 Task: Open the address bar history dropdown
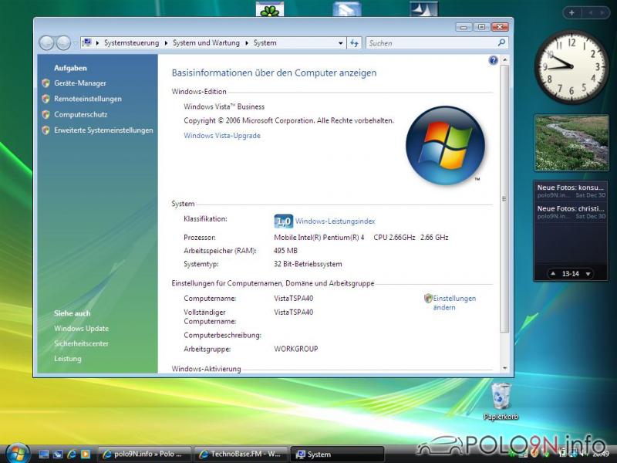341,43
